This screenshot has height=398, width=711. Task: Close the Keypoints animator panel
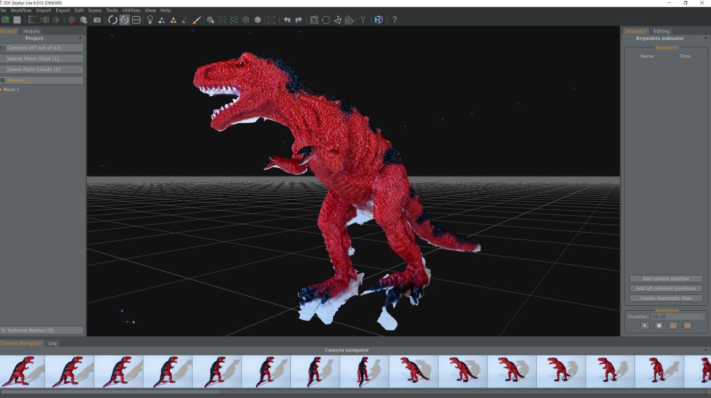[x=706, y=38]
